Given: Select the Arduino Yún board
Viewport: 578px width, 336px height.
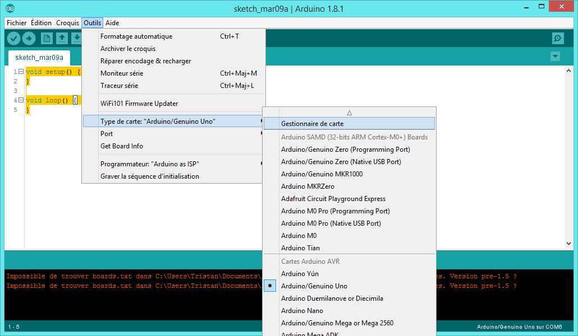Looking at the screenshot, I should [349, 273].
